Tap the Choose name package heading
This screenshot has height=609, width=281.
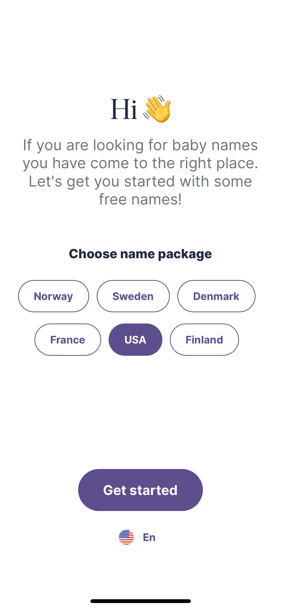point(140,254)
